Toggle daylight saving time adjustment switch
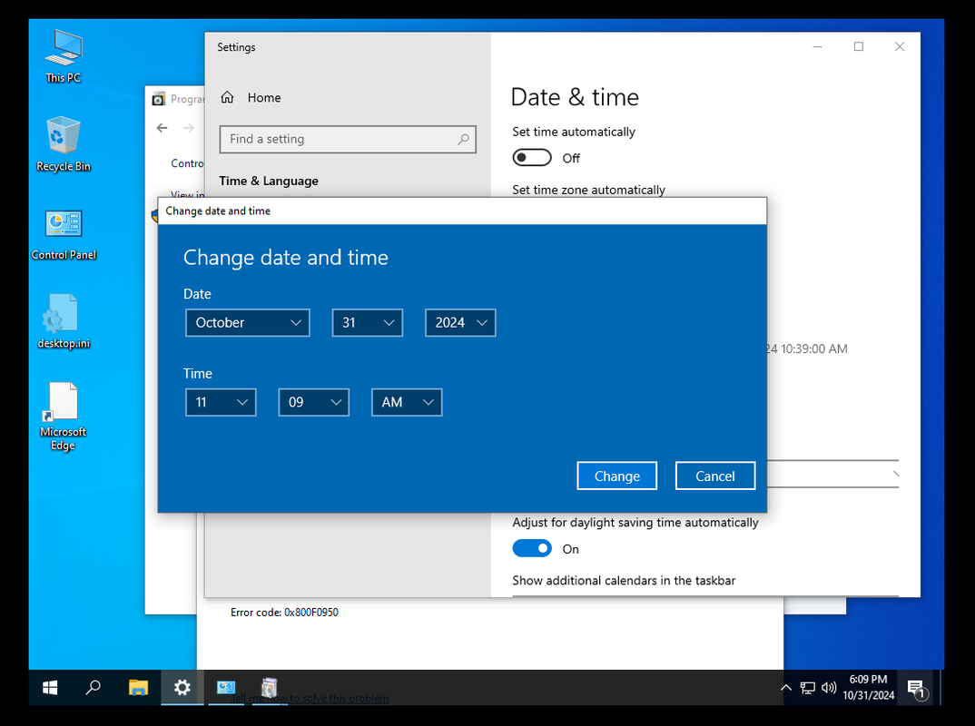The width and height of the screenshot is (975, 726). click(532, 548)
